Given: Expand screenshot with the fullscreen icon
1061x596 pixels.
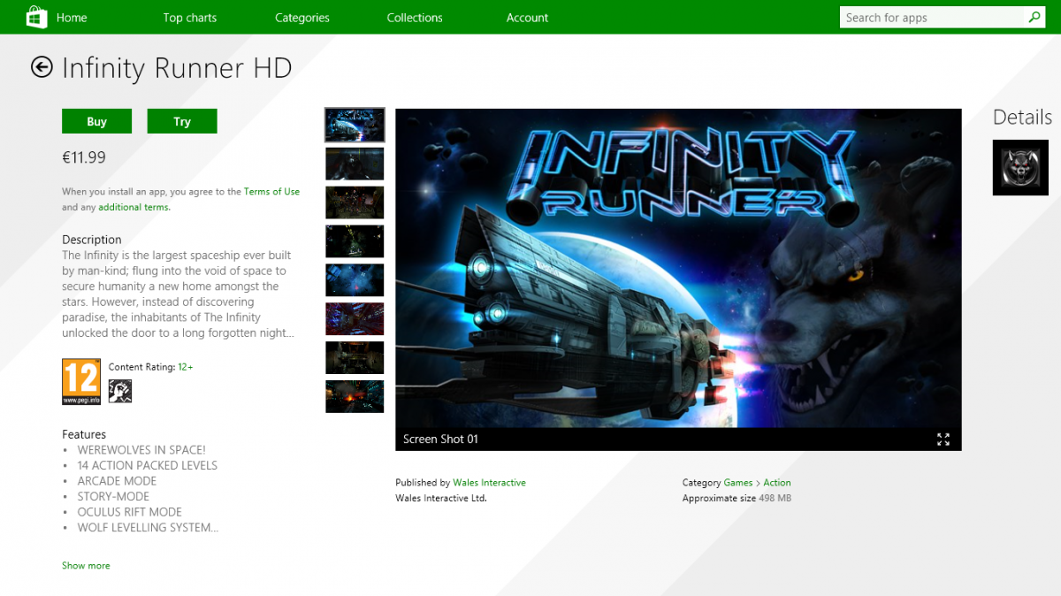Looking at the screenshot, I should (x=943, y=439).
